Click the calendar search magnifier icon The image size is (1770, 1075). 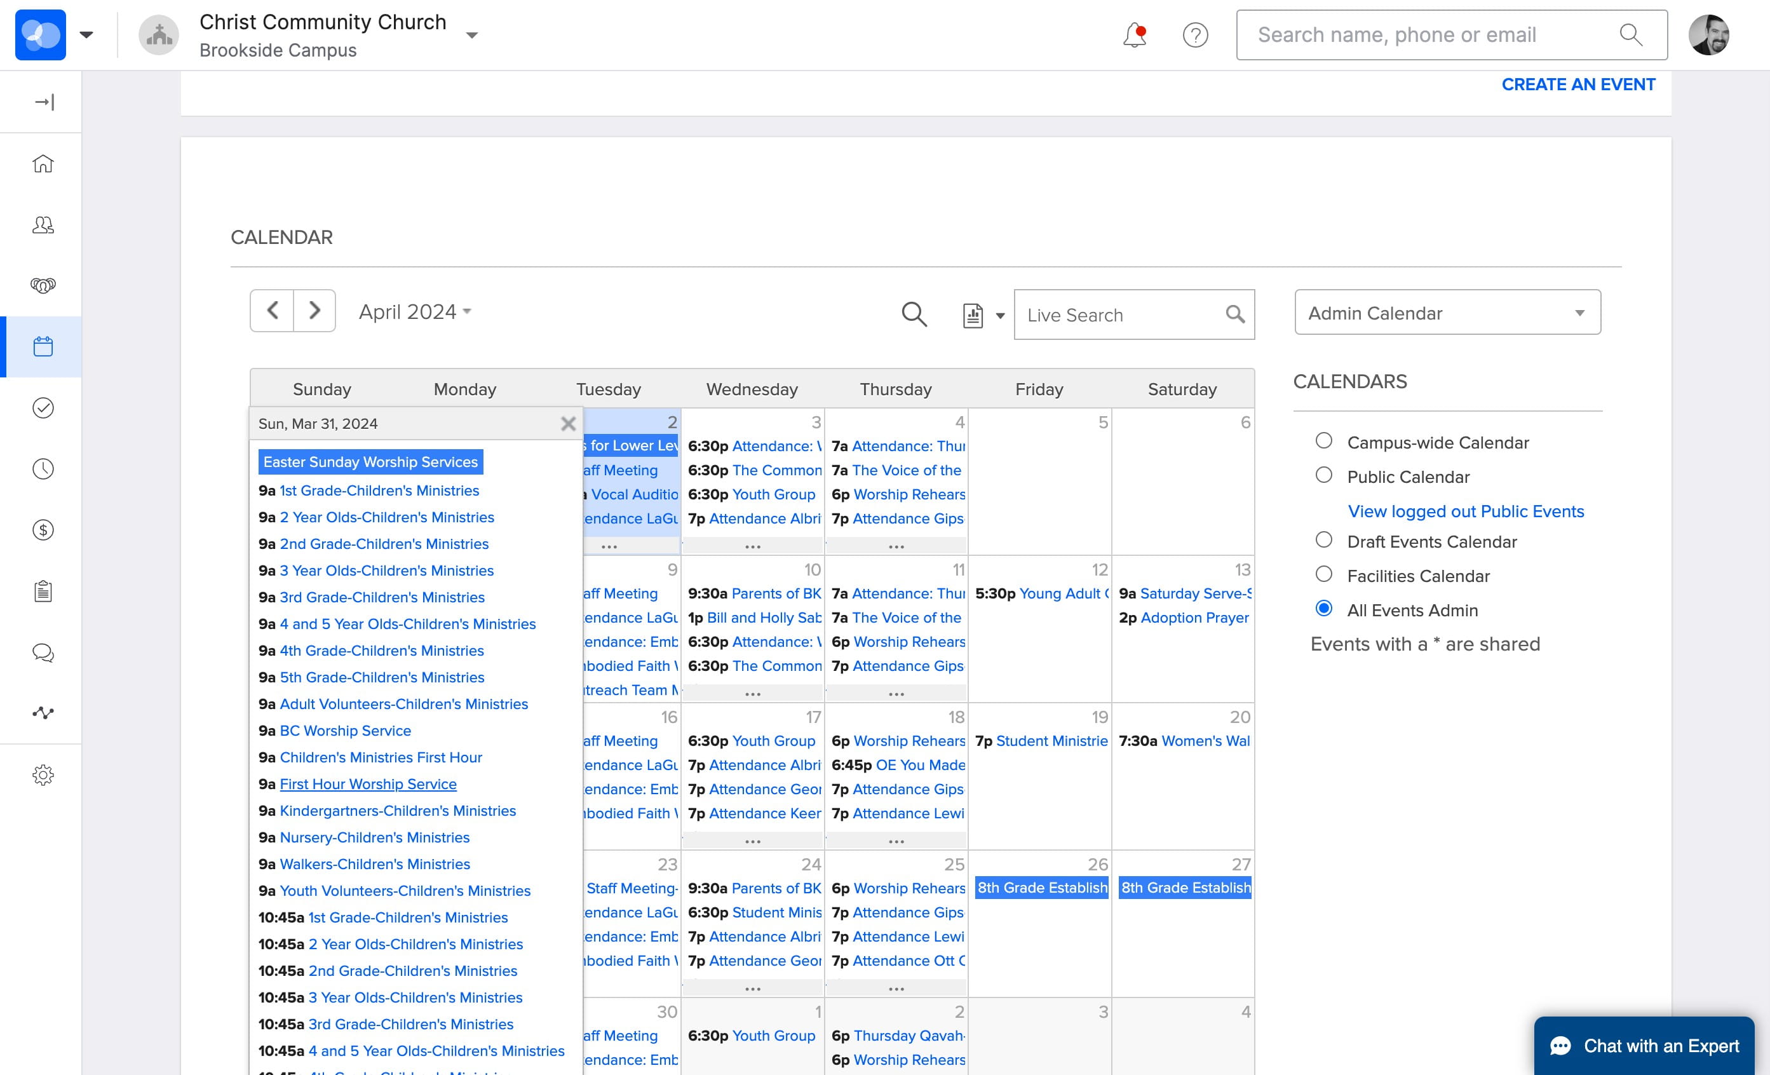914,314
